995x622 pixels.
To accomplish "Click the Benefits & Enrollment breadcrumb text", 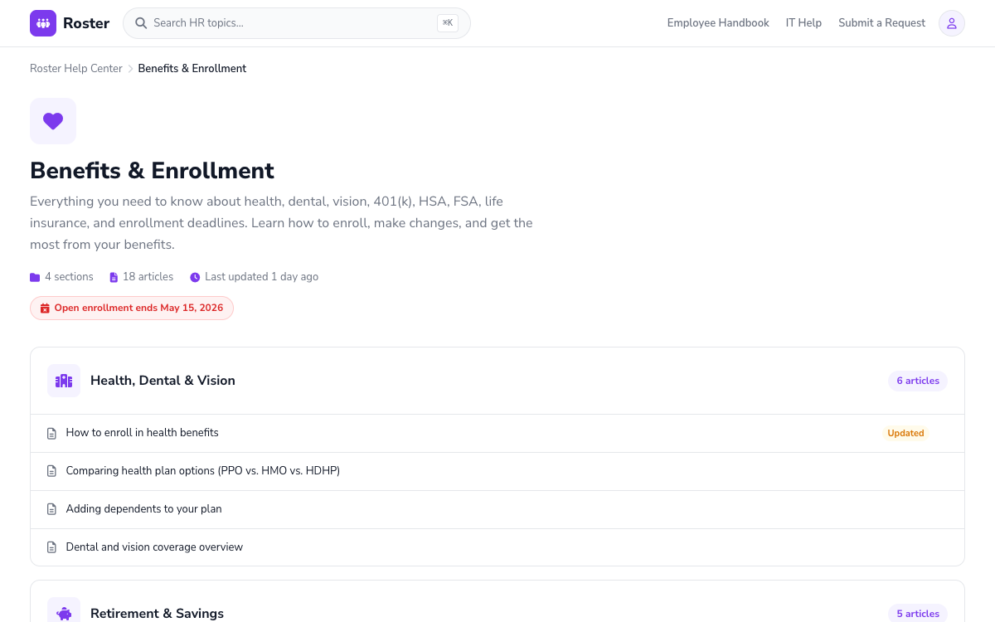I will click(192, 69).
